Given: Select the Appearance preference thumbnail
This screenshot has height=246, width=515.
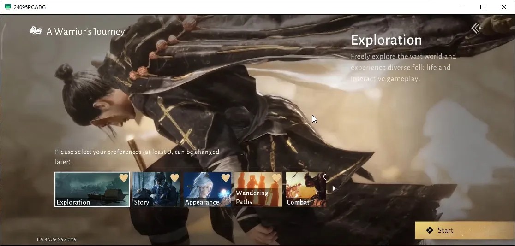Looking at the screenshot, I should click(x=207, y=190).
